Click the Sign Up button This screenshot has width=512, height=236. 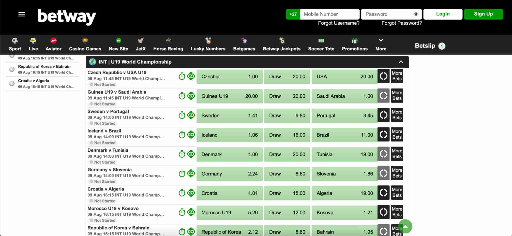click(483, 14)
